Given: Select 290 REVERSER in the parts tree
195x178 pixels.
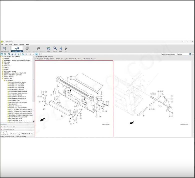Looking at the screenshot, I should click(x=13, y=104).
